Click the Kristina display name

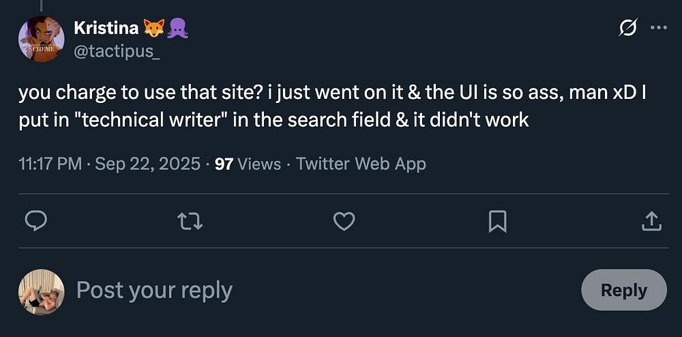pyautogui.click(x=106, y=28)
